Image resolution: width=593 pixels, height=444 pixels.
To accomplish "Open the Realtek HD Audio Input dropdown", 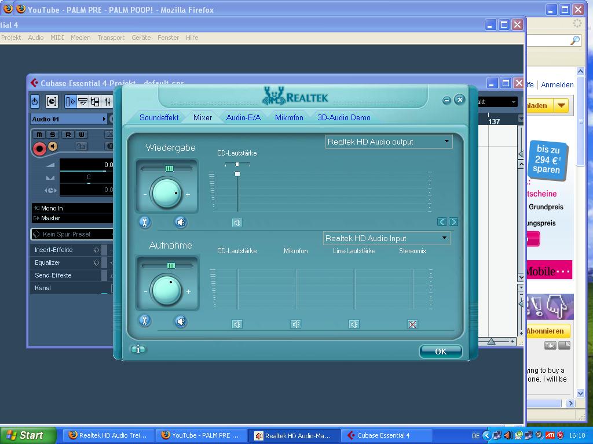I will click(386, 238).
